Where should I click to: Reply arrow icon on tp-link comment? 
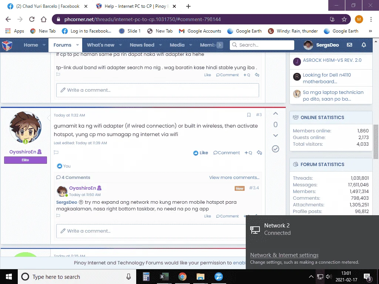(x=257, y=75)
